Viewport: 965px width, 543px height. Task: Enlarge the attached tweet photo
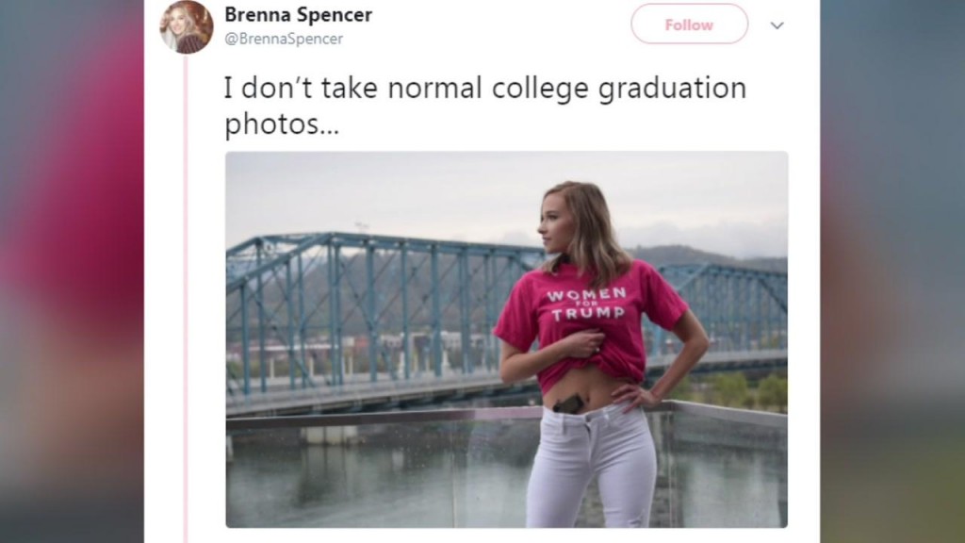tap(506, 339)
